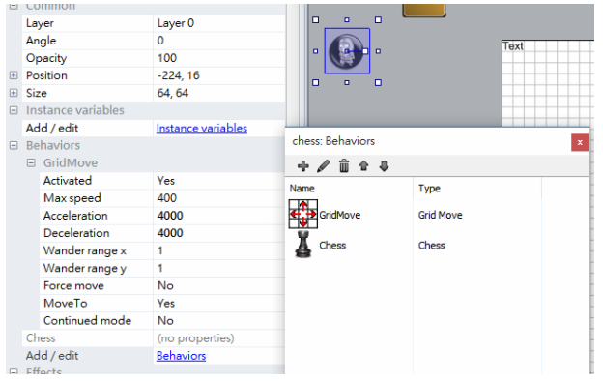Select the GridMove behavior icon in the list
This screenshot has height=381, width=603.
303,214
